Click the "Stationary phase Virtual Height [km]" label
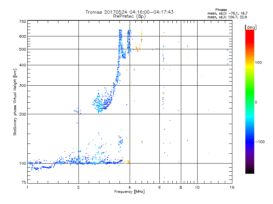 pos(15,102)
